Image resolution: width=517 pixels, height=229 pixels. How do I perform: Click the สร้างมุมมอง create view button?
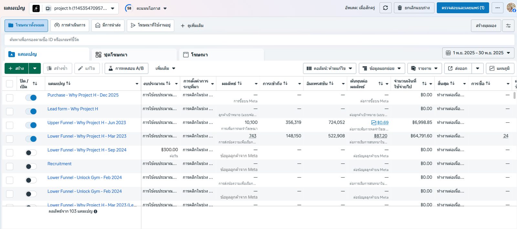pyautogui.click(x=486, y=26)
